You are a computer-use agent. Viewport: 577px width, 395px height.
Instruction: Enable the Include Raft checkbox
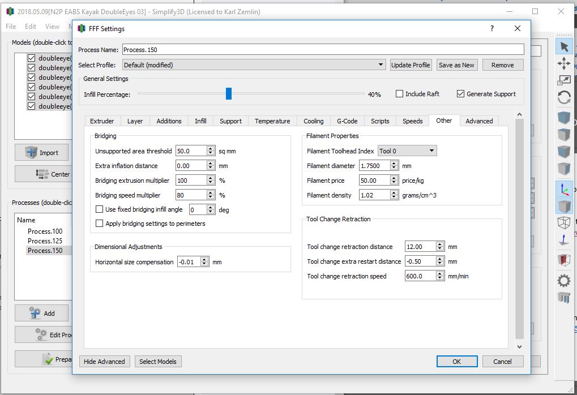[400, 94]
